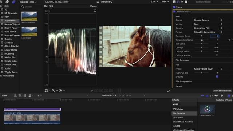Click the Insert clip edit icon

point(20,96)
